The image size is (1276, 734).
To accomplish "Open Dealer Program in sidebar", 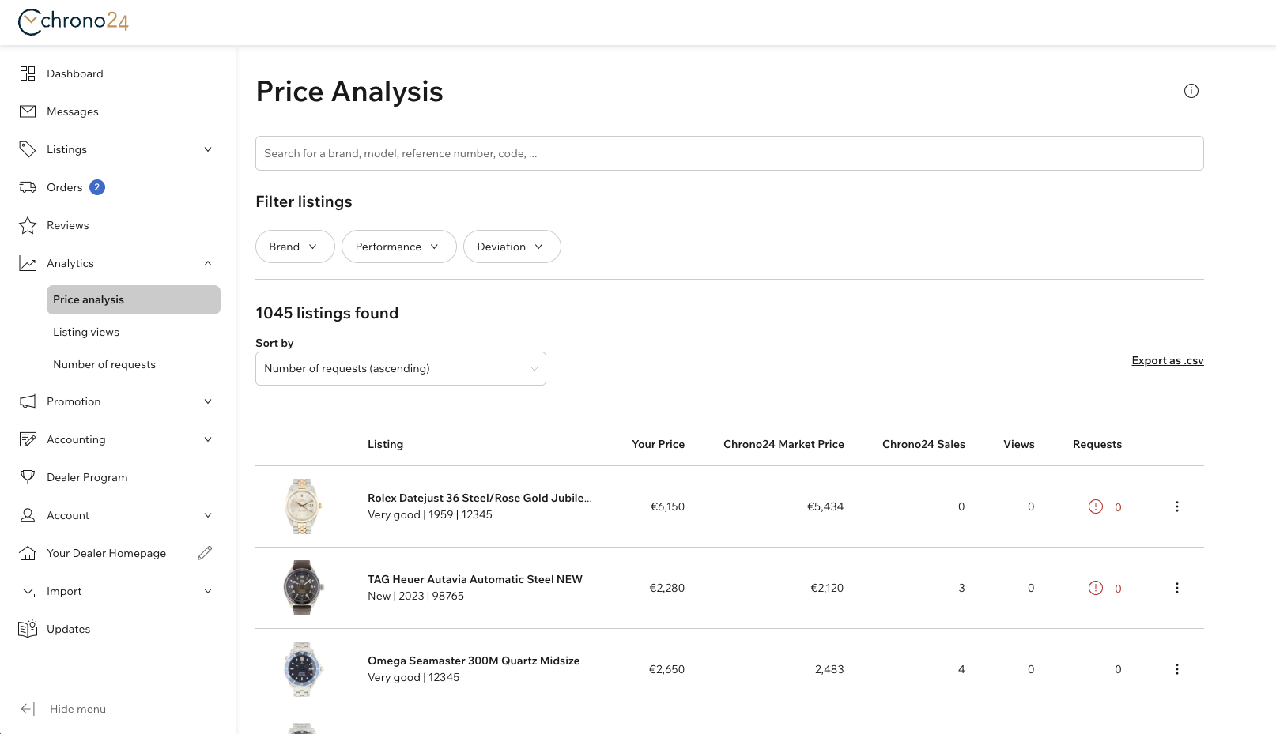I will [87, 477].
